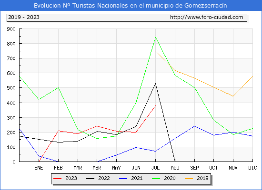
Task: Click the 900 value on the y-axis
Action: 11,29
